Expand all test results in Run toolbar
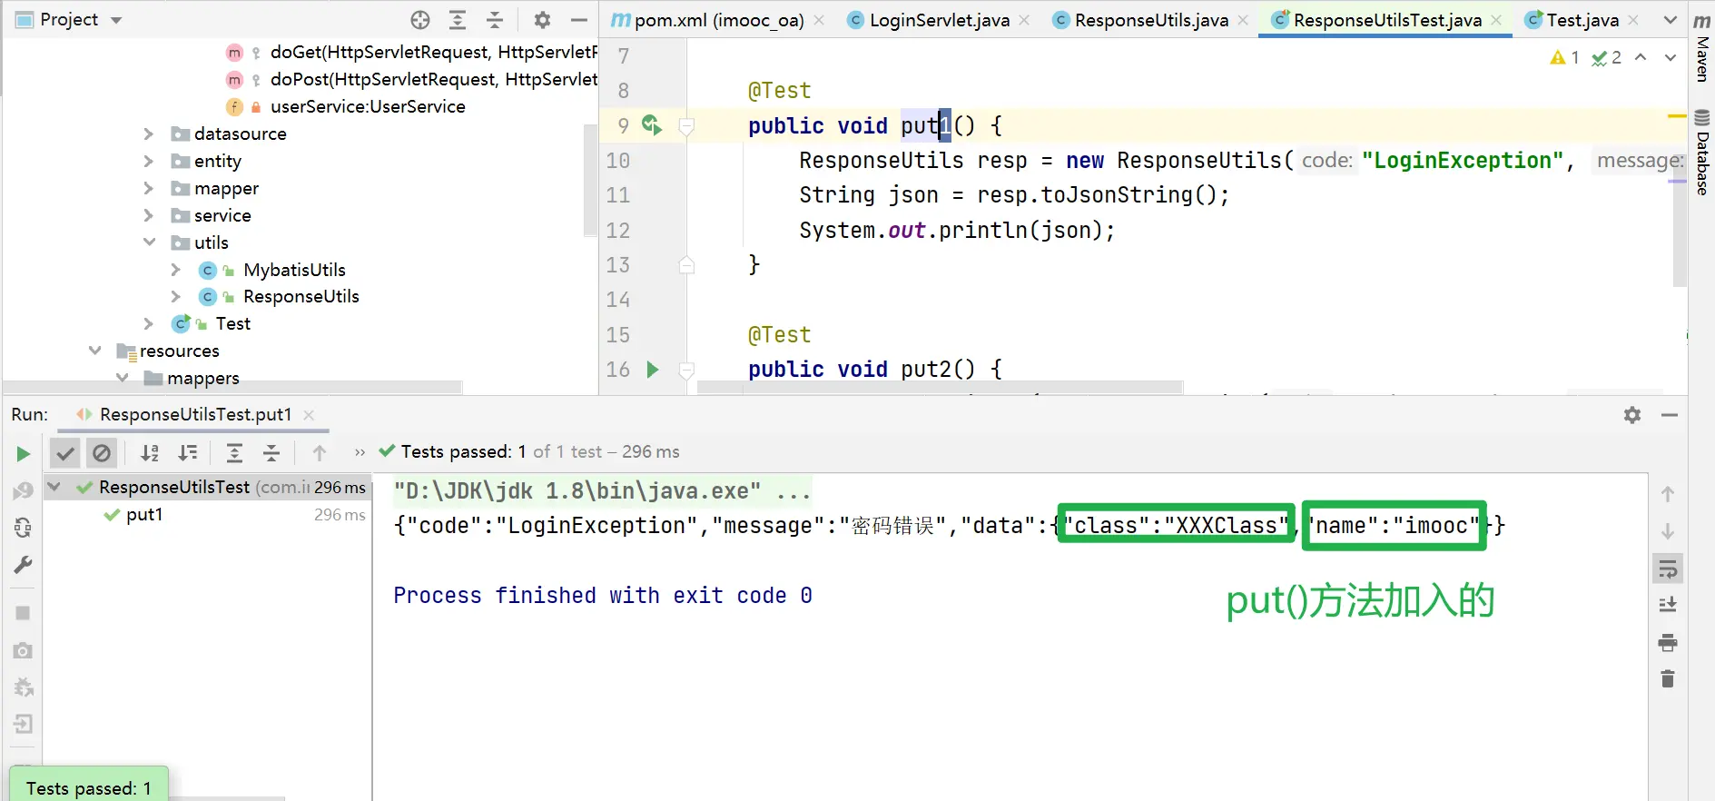This screenshot has width=1715, height=801. [234, 452]
